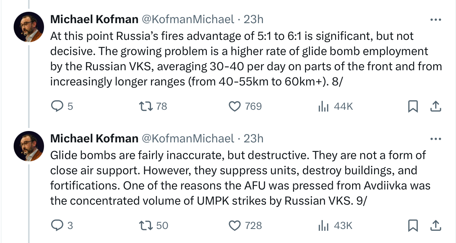Click the second tweet's profile avatar
The height and width of the screenshot is (243, 456).
click(29, 146)
